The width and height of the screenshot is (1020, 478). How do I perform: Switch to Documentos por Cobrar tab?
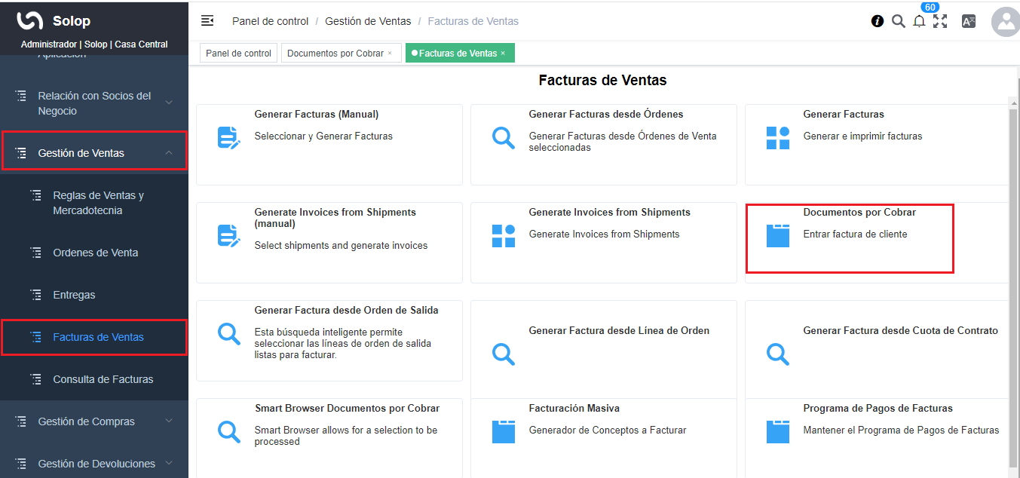pyautogui.click(x=335, y=54)
